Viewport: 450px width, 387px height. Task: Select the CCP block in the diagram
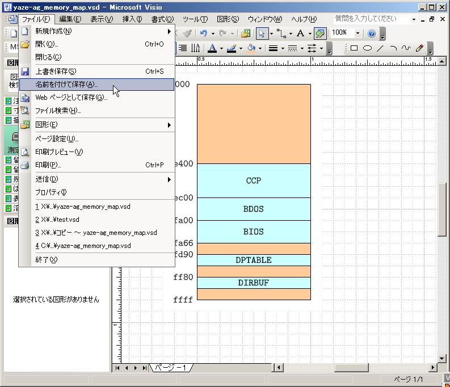(254, 181)
